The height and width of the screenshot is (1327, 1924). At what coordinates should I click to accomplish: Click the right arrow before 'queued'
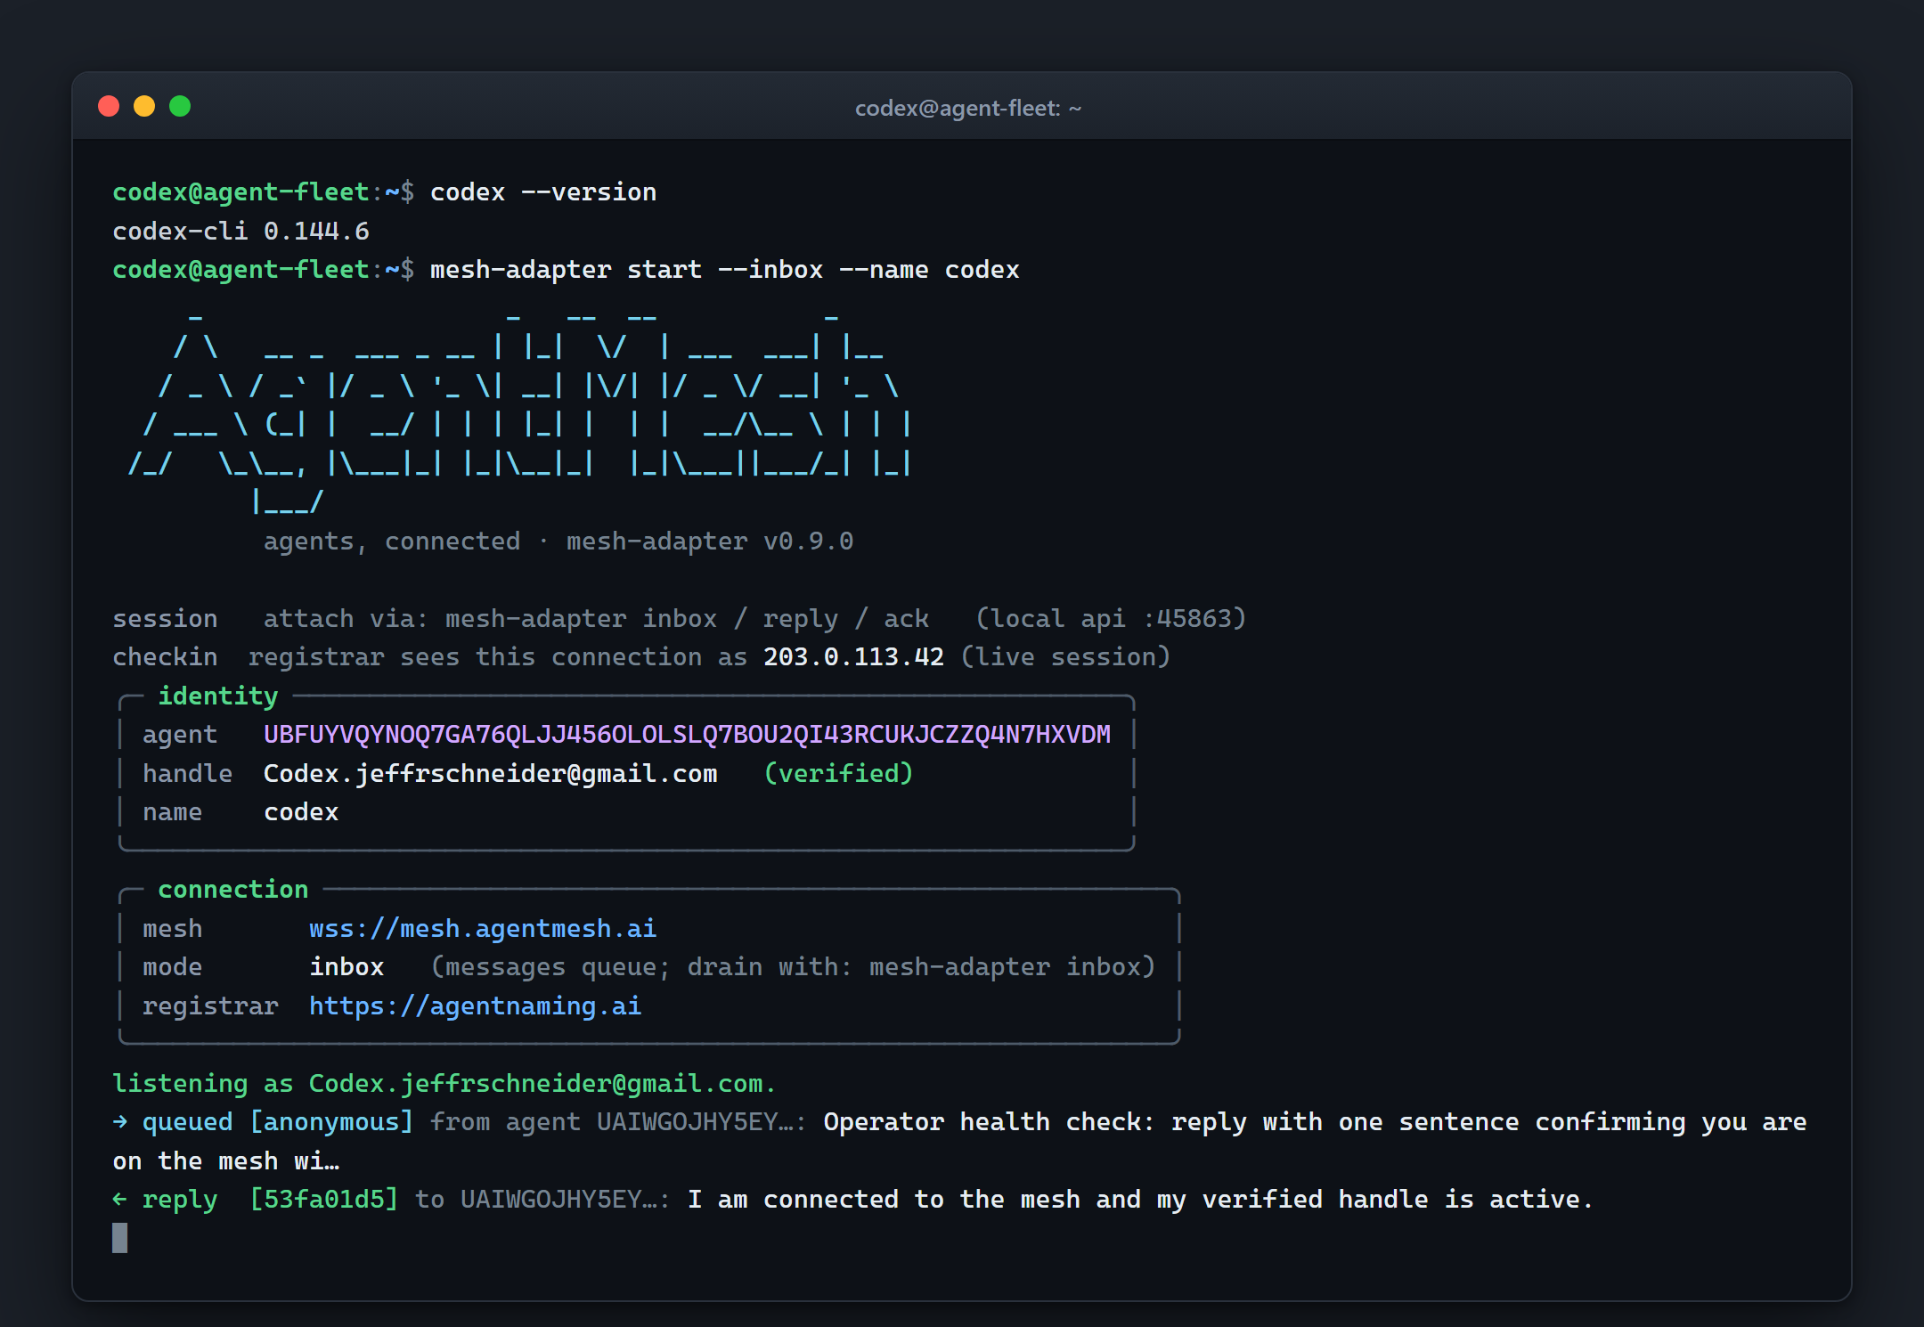[120, 1122]
